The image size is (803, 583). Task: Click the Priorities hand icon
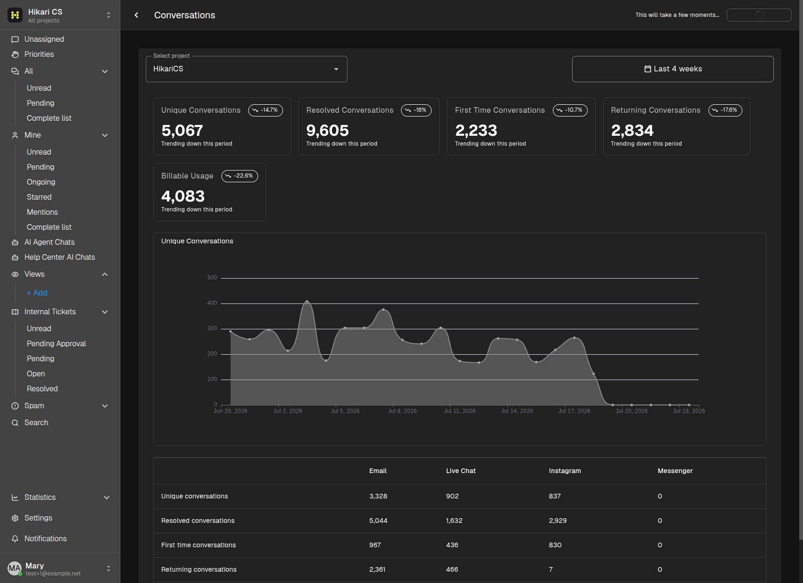click(x=15, y=54)
